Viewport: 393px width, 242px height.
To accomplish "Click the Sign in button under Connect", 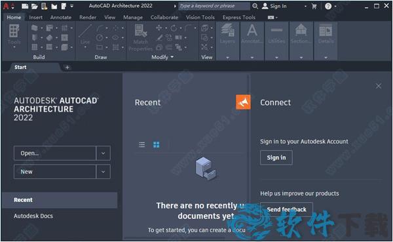I will click(276, 157).
